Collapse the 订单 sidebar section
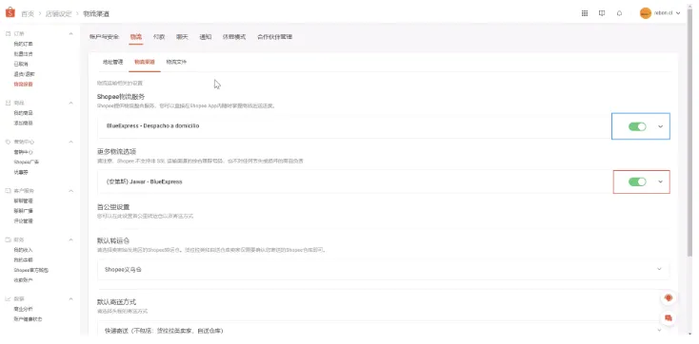Viewport: 699px width, 344px height. coord(70,34)
